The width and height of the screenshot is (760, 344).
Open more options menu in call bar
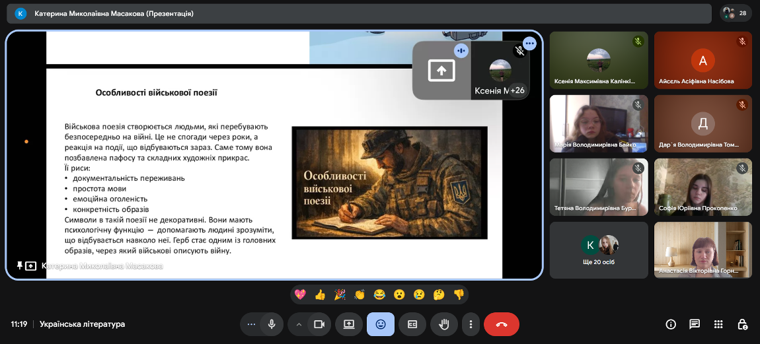(470, 325)
